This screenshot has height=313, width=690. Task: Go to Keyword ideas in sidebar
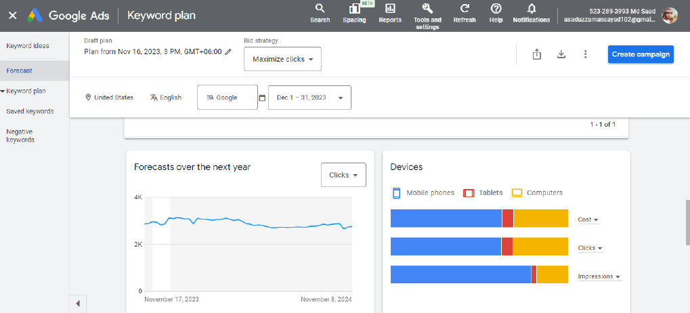[x=28, y=46]
